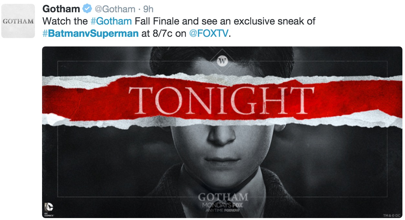Viewport: 405px width, 220px height.
Task: Click the Gotham profile avatar
Action: 18,21
